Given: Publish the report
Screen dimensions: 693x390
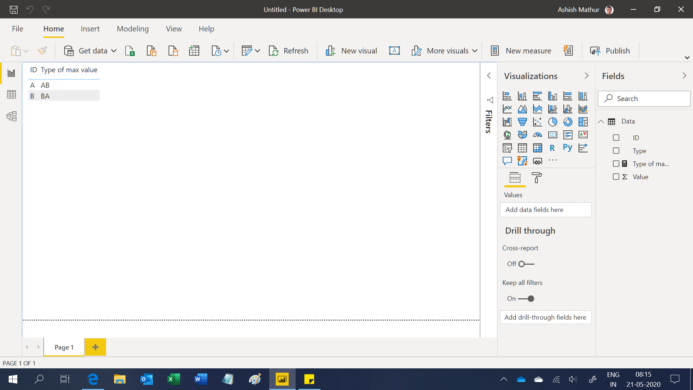Looking at the screenshot, I should tap(610, 51).
